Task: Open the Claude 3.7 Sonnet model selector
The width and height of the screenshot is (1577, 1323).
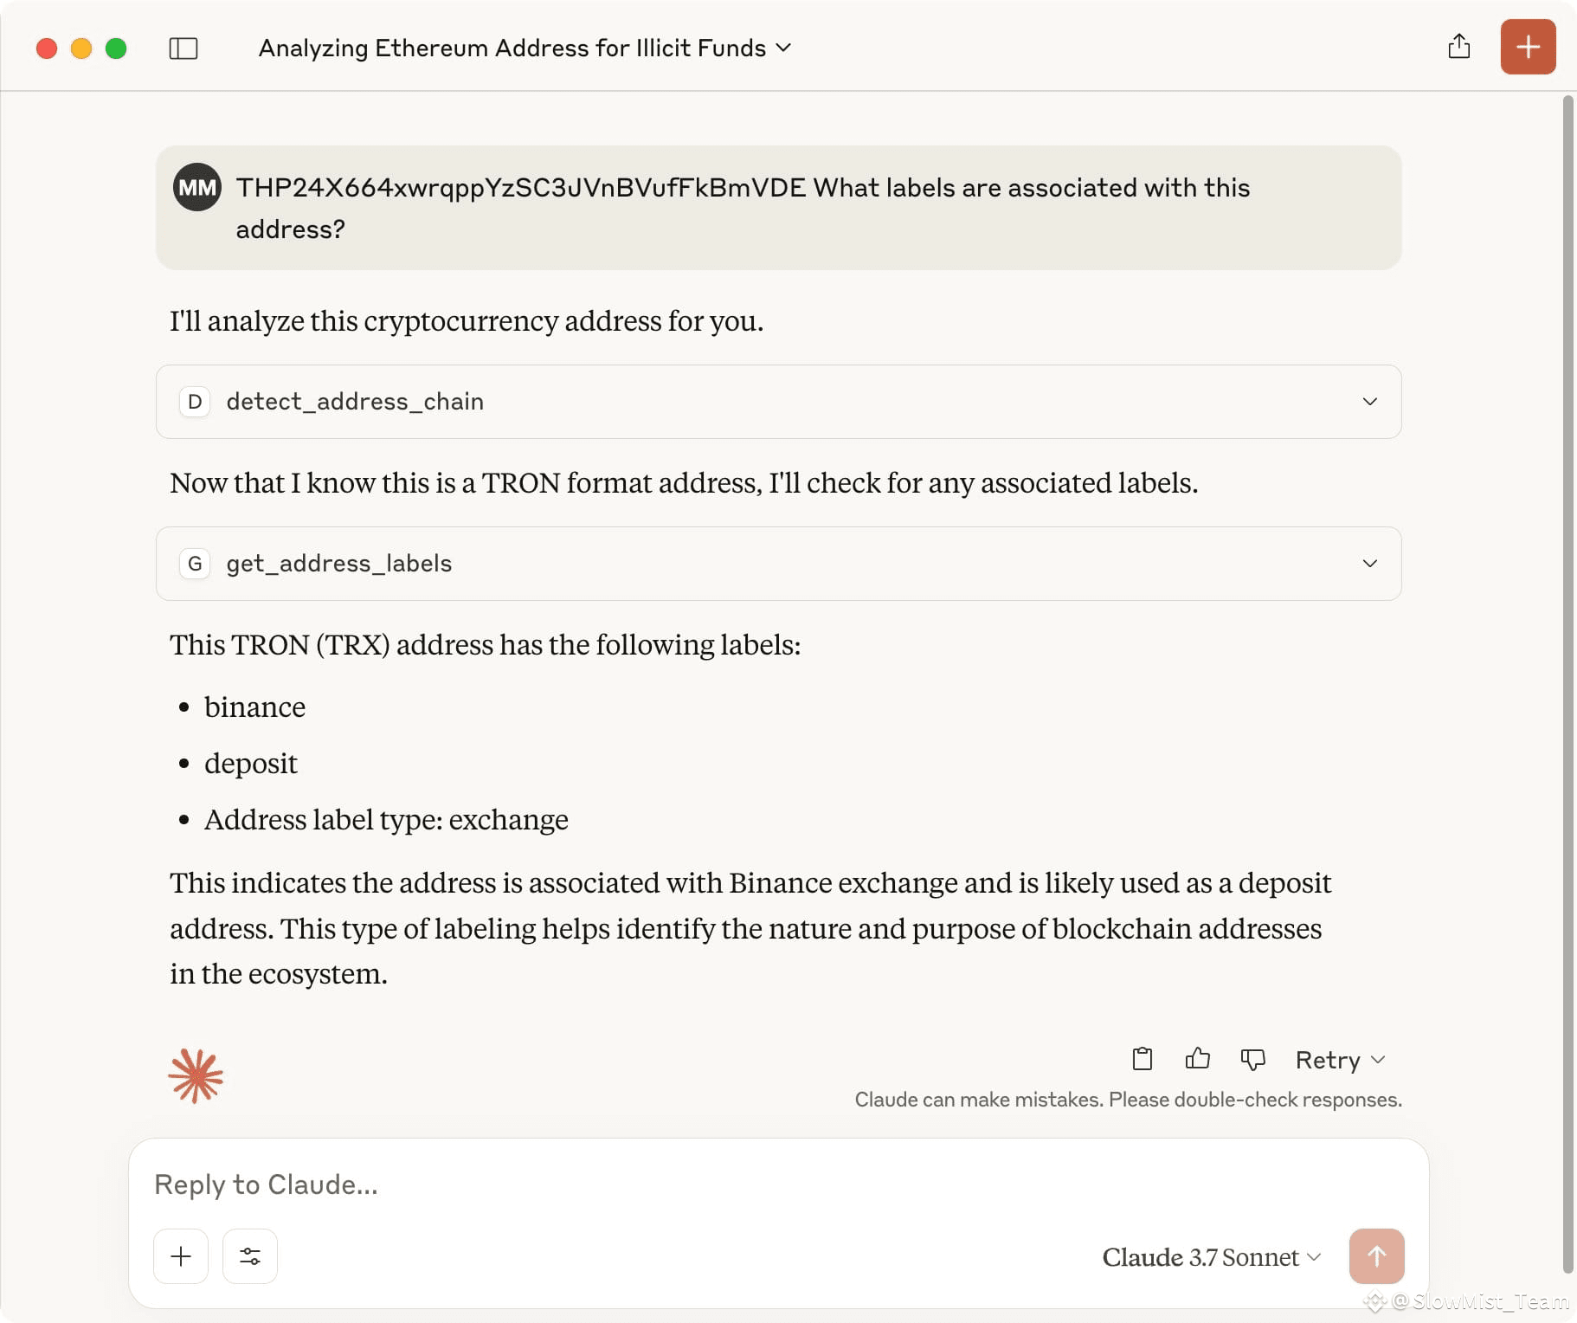Action: pos(1211,1257)
